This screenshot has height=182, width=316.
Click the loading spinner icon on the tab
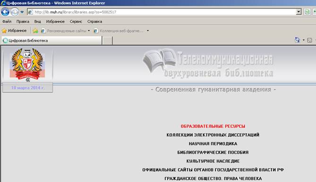(5, 40)
